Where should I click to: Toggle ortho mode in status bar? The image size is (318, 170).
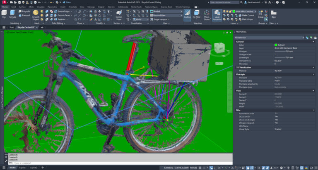215,168
